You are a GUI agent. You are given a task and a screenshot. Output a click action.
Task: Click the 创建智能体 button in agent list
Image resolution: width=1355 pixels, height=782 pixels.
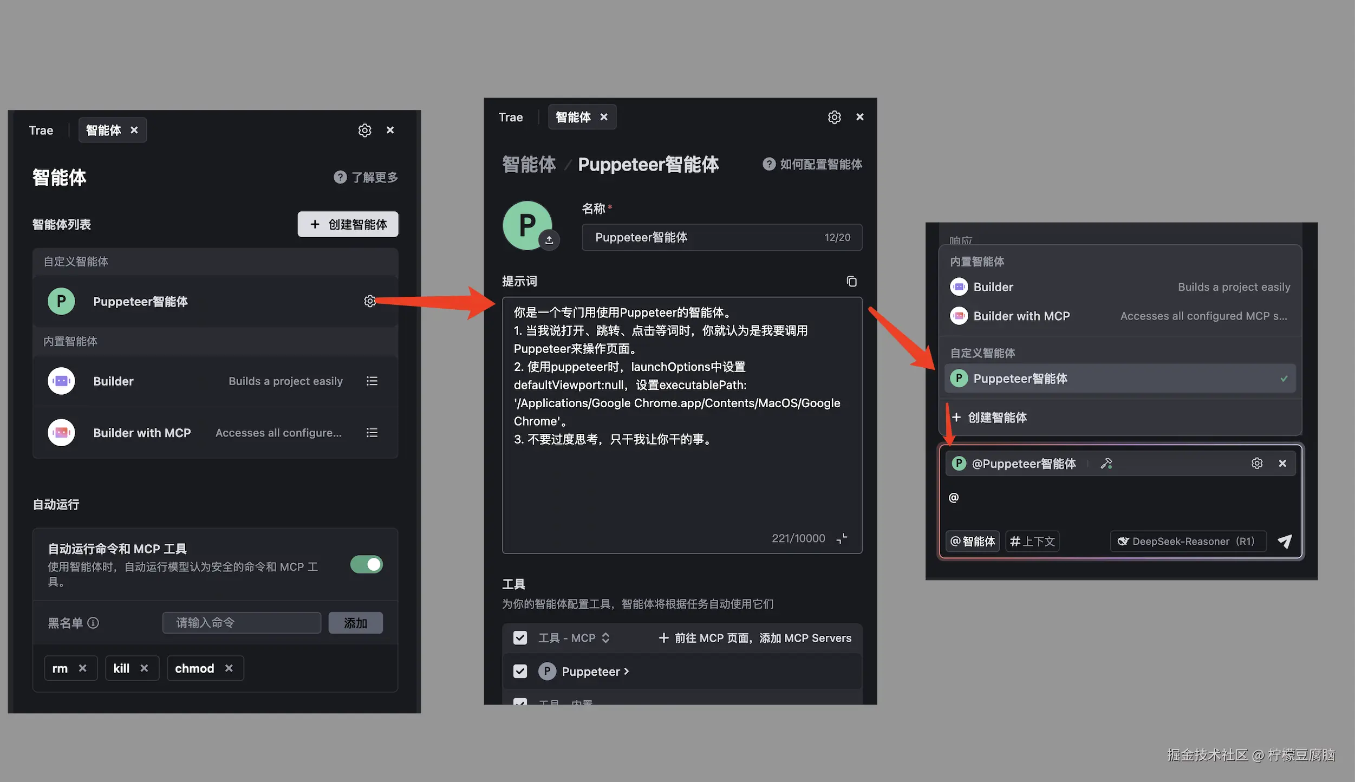pos(348,224)
